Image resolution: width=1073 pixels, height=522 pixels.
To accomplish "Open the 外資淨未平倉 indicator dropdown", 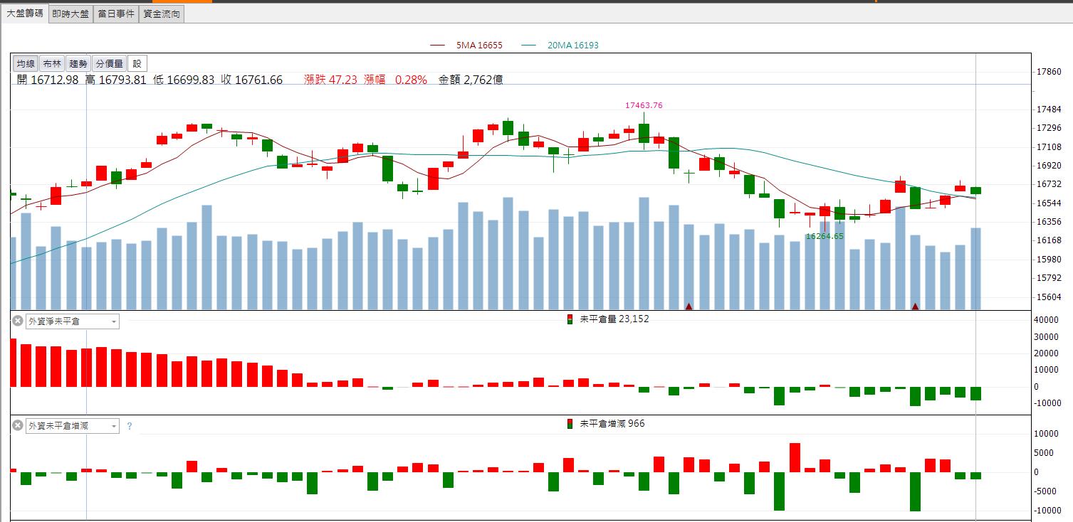I will click(73, 321).
